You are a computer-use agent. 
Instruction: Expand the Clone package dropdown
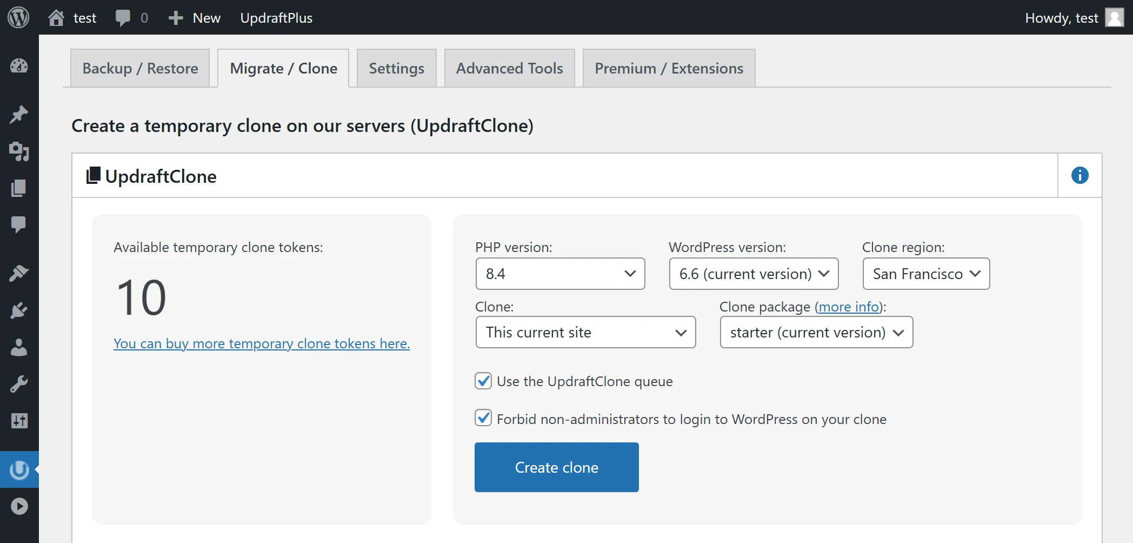point(816,332)
